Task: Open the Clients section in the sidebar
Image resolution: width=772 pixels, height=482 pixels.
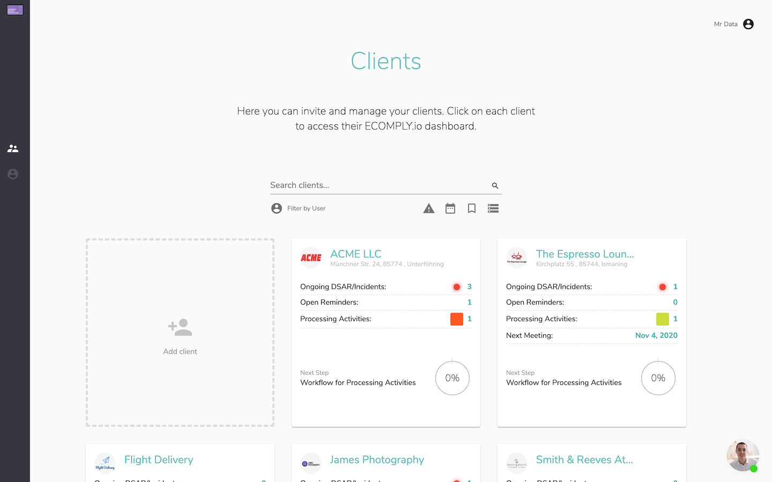Action: click(x=13, y=148)
